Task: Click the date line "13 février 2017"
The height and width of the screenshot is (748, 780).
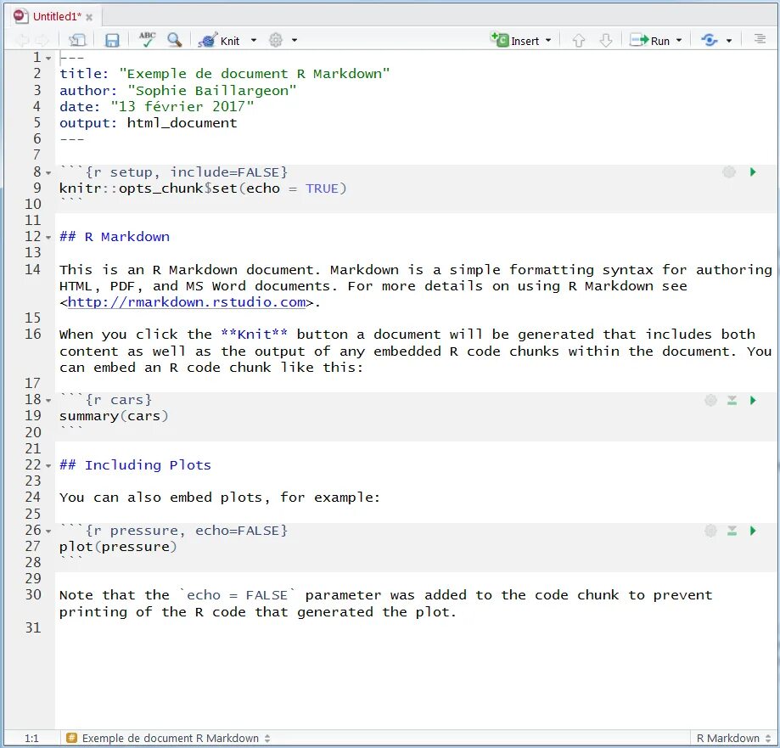Action: tap(157, 106)
